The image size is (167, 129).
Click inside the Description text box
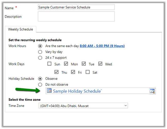point(76,16)
